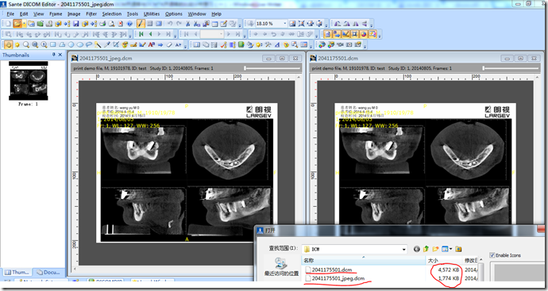The image size is (548, 291).
Task: Select the brightness sun tool
Action: click(x=17, y=45)
